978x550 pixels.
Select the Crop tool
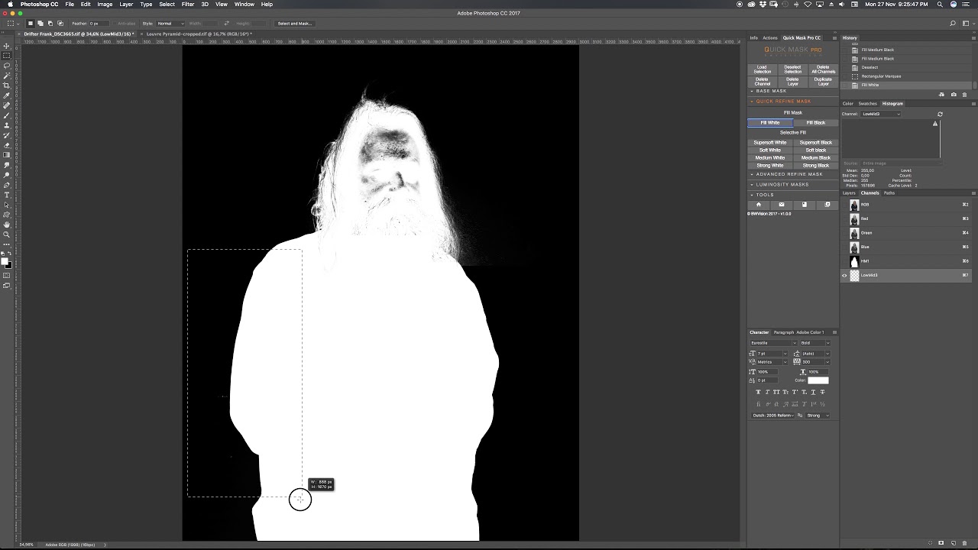(x=7, y=86)
